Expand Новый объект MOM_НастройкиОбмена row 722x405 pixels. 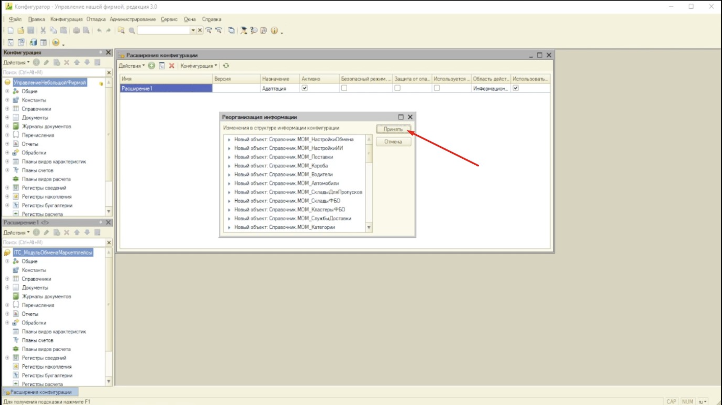tap(229, 139)
